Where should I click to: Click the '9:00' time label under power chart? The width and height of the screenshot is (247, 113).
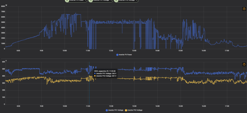[41, 51]
